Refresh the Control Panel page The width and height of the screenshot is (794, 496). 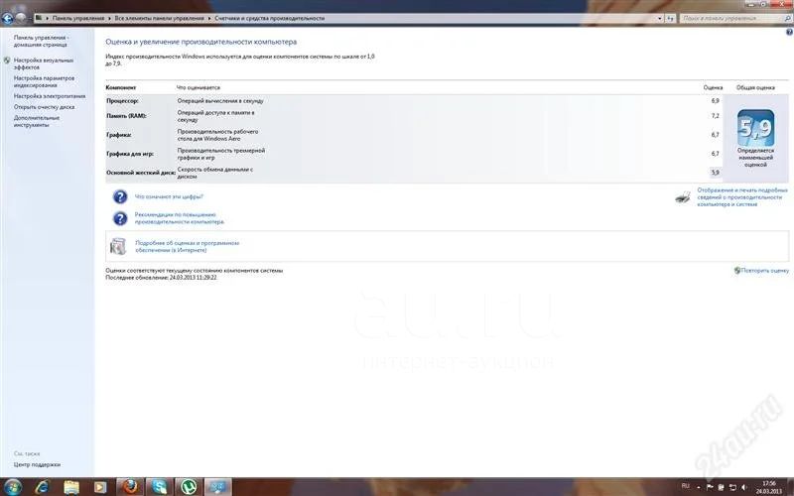[x=670, y=18]
